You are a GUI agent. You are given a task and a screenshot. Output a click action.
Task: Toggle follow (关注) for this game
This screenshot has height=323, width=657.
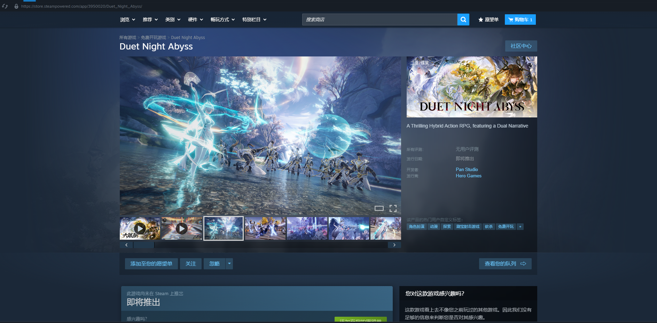tap(190, 264)
